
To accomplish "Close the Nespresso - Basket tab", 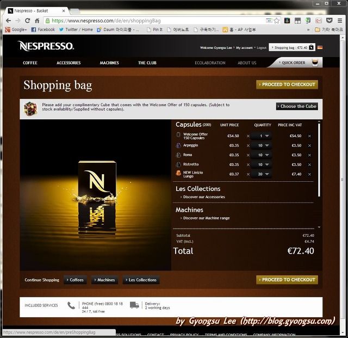I will coord(64,11).
